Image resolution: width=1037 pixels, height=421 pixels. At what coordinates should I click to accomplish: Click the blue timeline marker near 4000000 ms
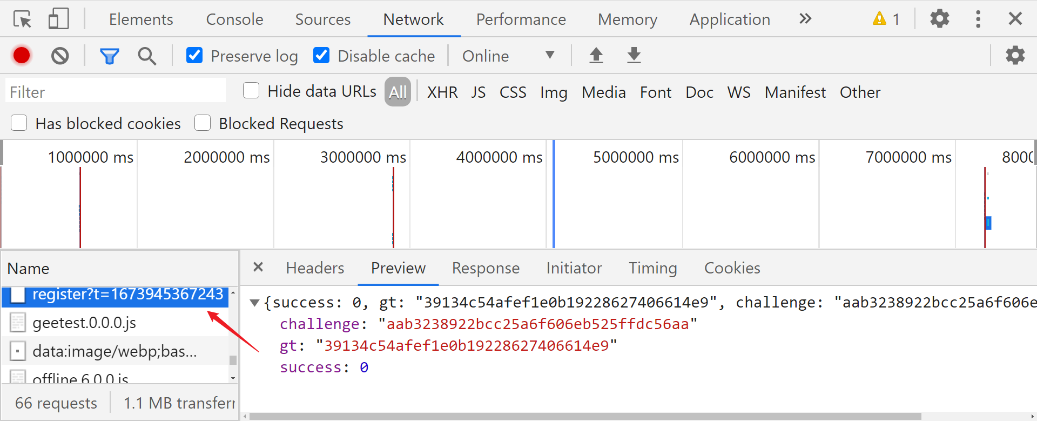click(554, 195)
